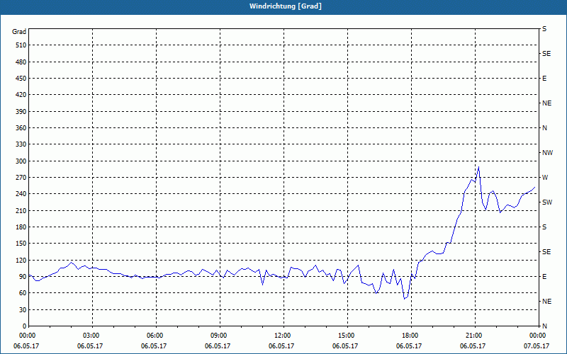
Task: Click the line's highest peak after 21:00
Action: [479, 167]
